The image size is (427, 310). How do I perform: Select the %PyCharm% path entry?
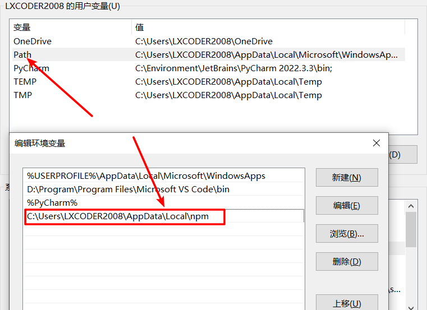coord(52,203)
